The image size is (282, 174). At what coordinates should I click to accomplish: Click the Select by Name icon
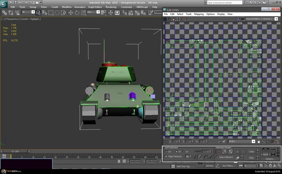[45, 13]
